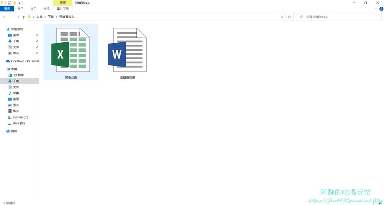The image size is (384, 205).
Task: Open the recent locations dropdown
Action: [x=18, y=17]
